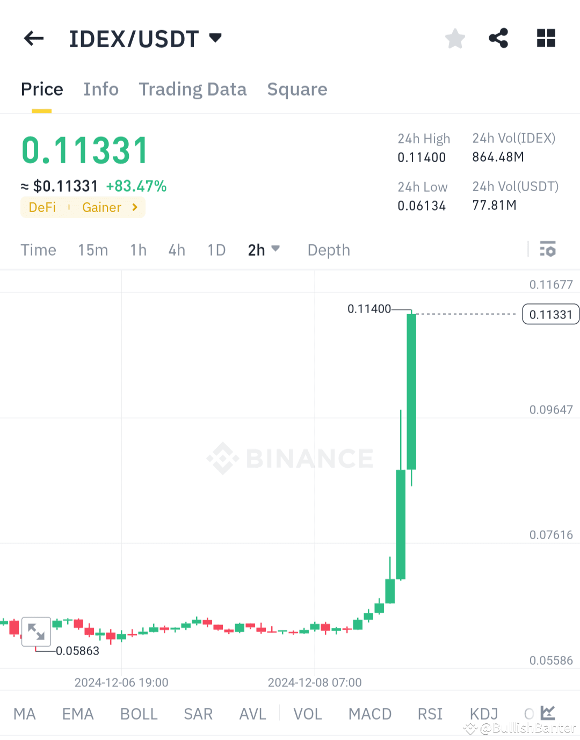The width and height of the screenshot is (580, 740).
Task: Open the Square tab
Action: coord(297,89)
